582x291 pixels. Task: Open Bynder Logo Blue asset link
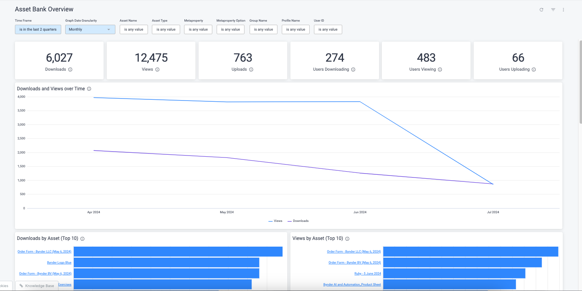coord(59,262)
